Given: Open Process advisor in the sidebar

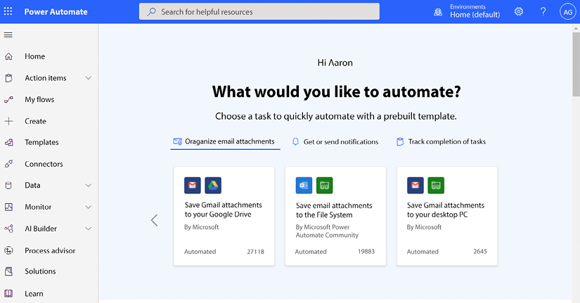Looking at the screenshot, I should click(49, 250).
